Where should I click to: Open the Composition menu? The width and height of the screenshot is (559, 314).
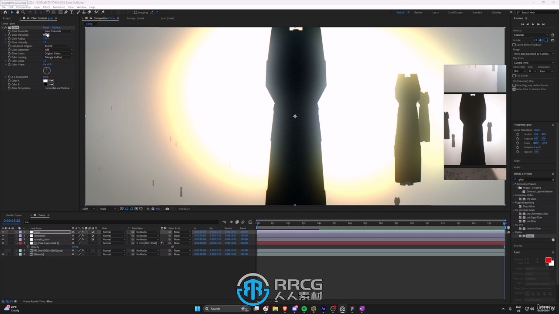click(24, 7)
